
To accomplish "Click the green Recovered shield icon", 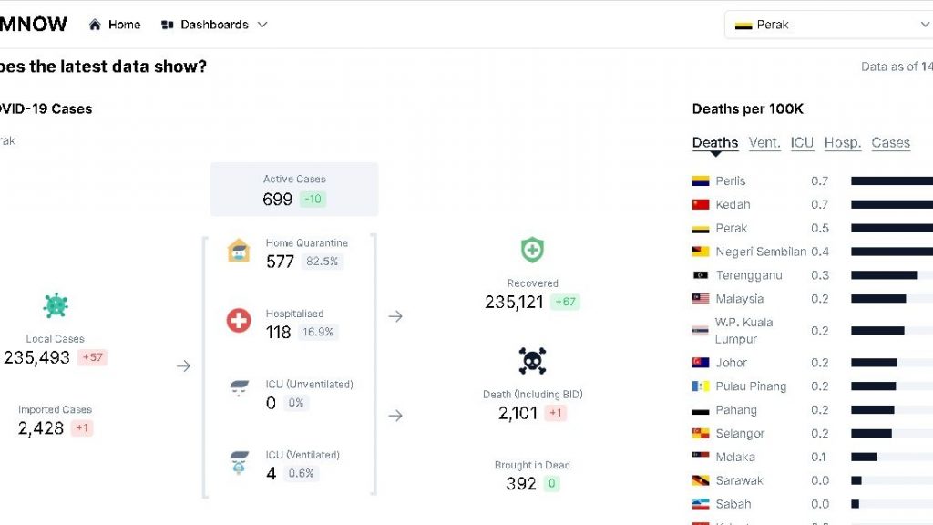I will (532, 250).
